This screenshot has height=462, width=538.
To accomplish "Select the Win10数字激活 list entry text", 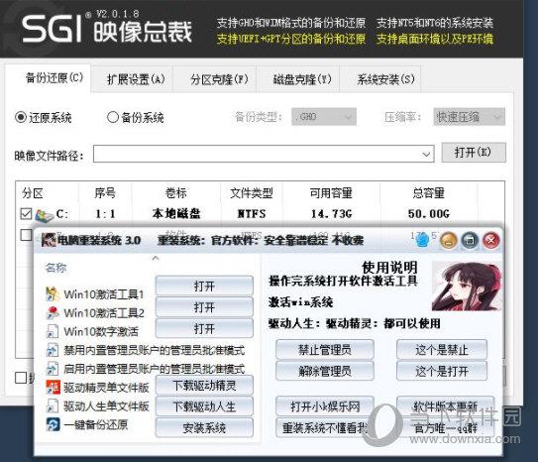I will (x=101, y=331).
